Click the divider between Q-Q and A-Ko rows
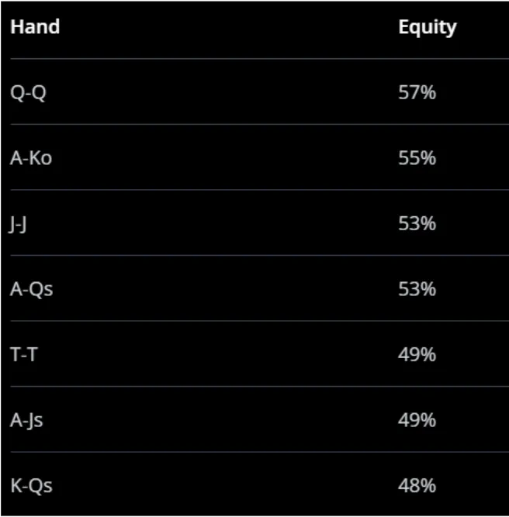Viewport: 509px width, 517px height. coord(254,124)
